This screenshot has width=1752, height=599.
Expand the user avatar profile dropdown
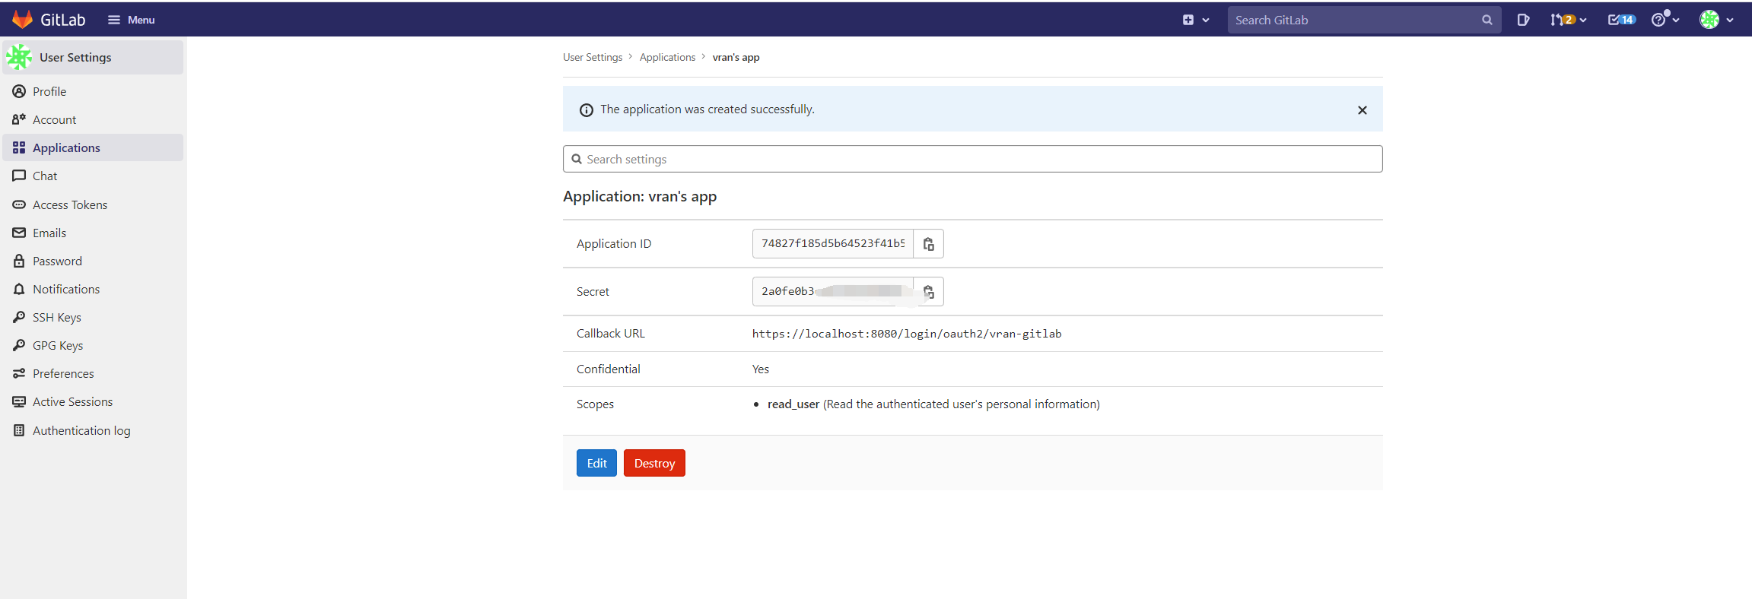tap(1716, 20)
